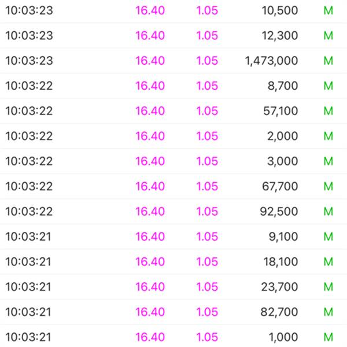This screenshot has width=347, height=347.
Task: Open the 8,700 volume trade entry
Action: pos(173,86)
